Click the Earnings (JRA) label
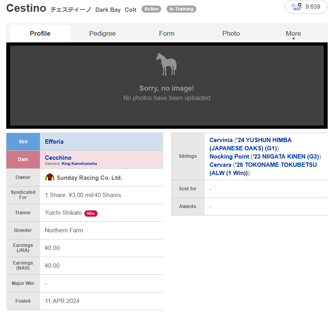Image resolution: width=332 pixels, height=314 pixels. (x=23, y=248)
